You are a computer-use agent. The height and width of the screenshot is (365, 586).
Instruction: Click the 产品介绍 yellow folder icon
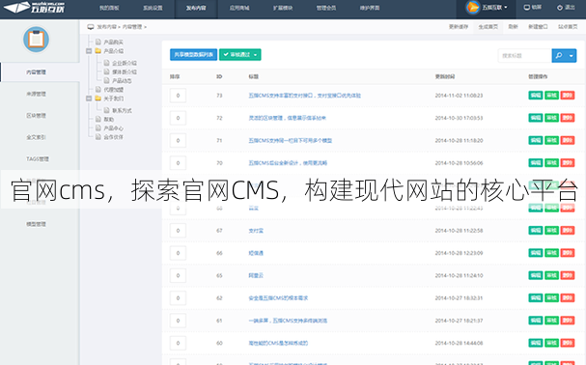(98, 51)
